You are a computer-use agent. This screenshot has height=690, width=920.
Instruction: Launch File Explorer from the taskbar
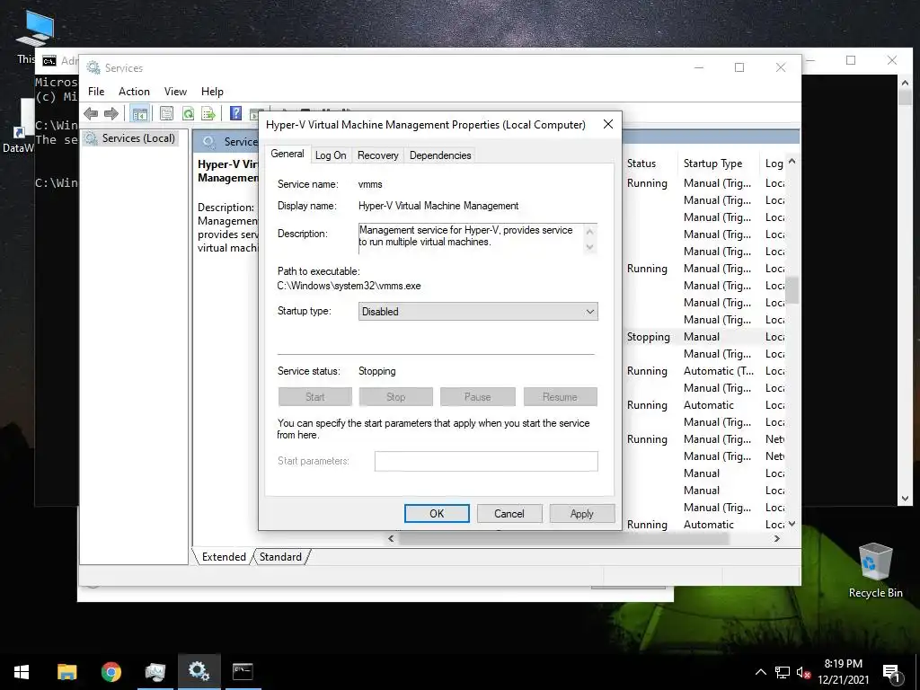point(66,672)
